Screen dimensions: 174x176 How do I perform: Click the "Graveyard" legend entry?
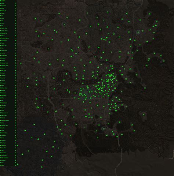(x=3, y=58)
